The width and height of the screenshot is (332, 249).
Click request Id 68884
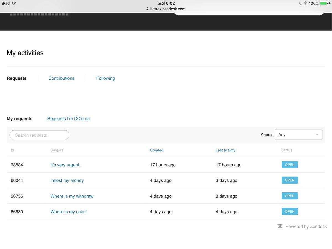point(17,165)
